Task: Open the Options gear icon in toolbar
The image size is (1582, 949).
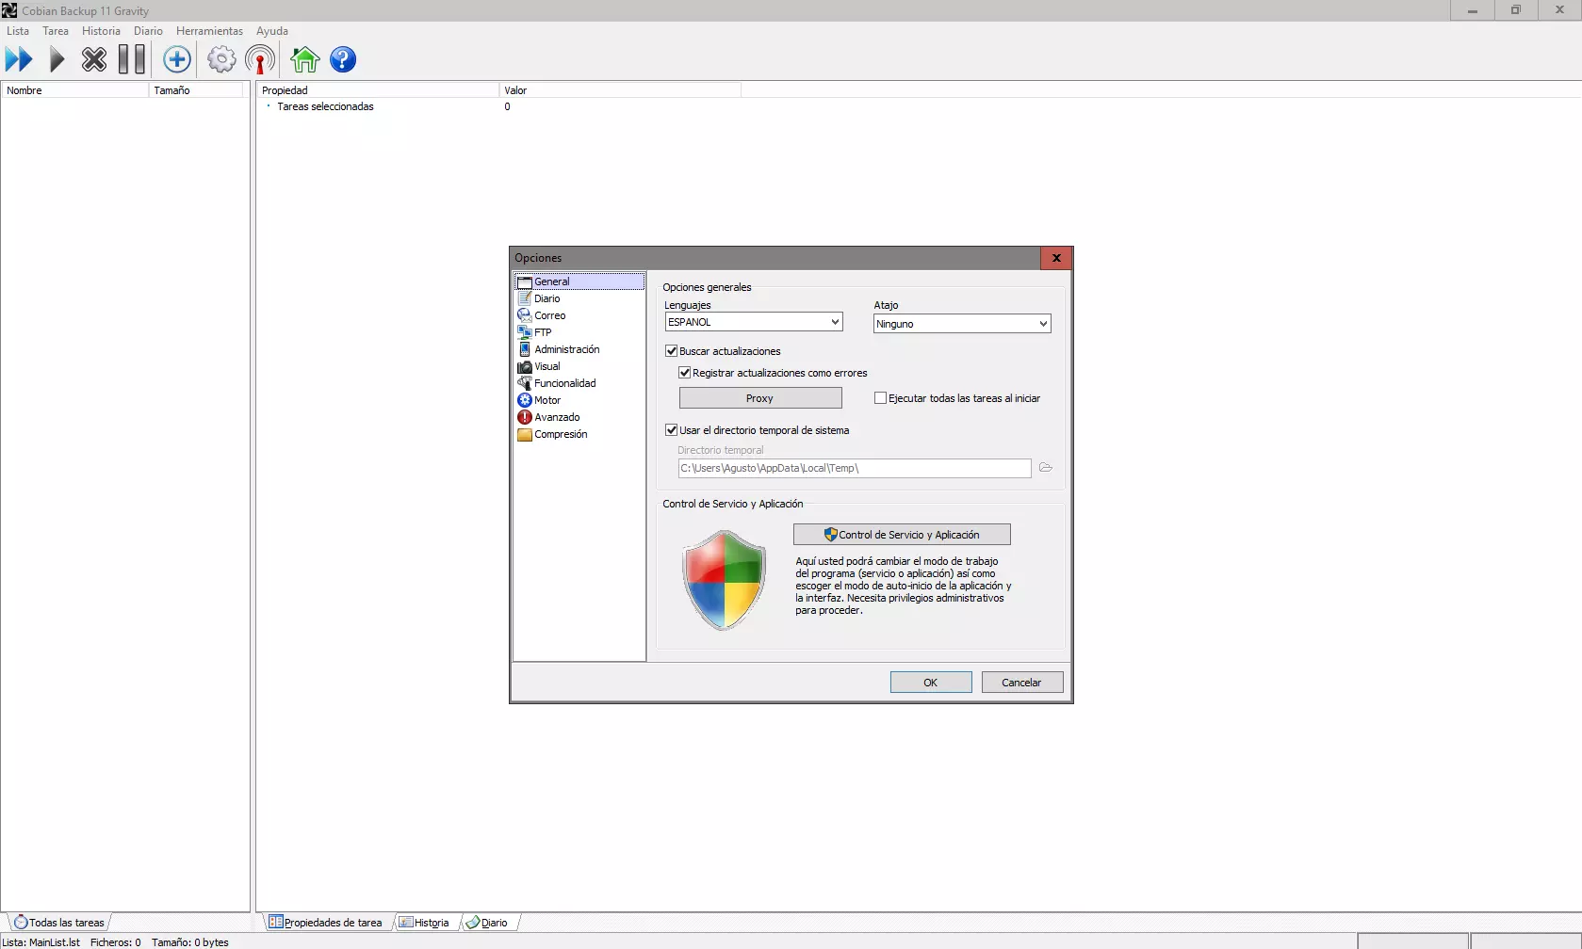Action: (221, 60)
